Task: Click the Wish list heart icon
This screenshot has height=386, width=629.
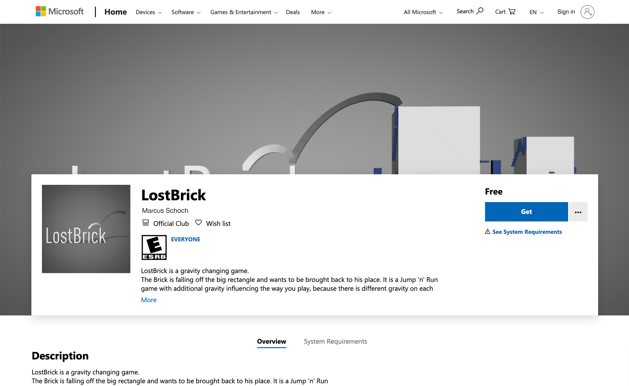Action: tap(198, 223)
